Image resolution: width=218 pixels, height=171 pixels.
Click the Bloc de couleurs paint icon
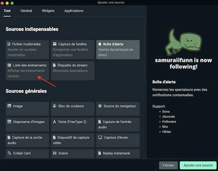coord(55,106)
